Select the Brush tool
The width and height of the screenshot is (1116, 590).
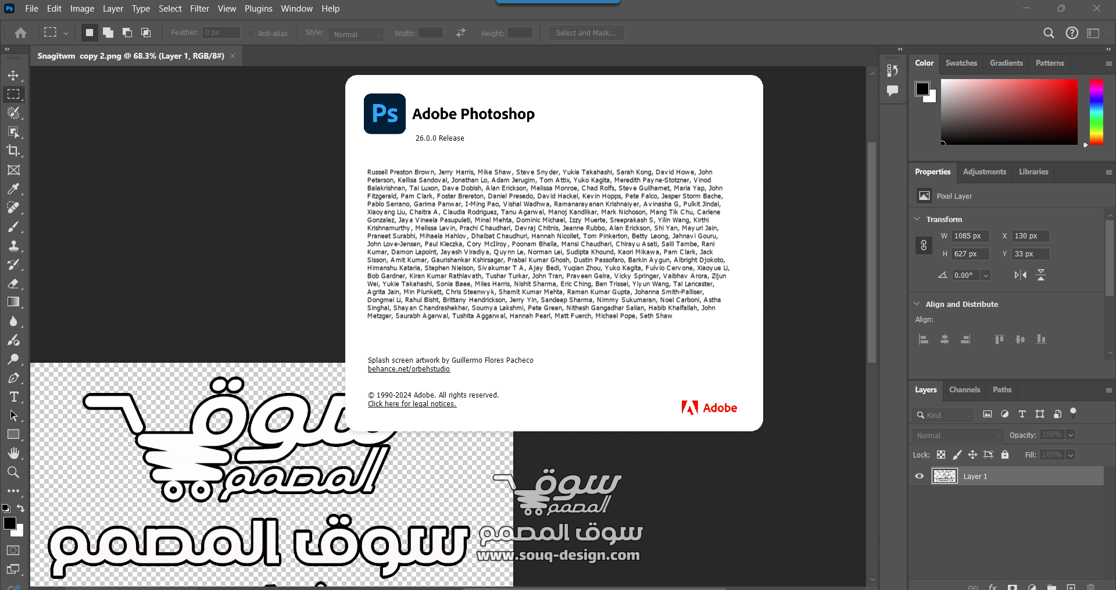pos(13,226)
